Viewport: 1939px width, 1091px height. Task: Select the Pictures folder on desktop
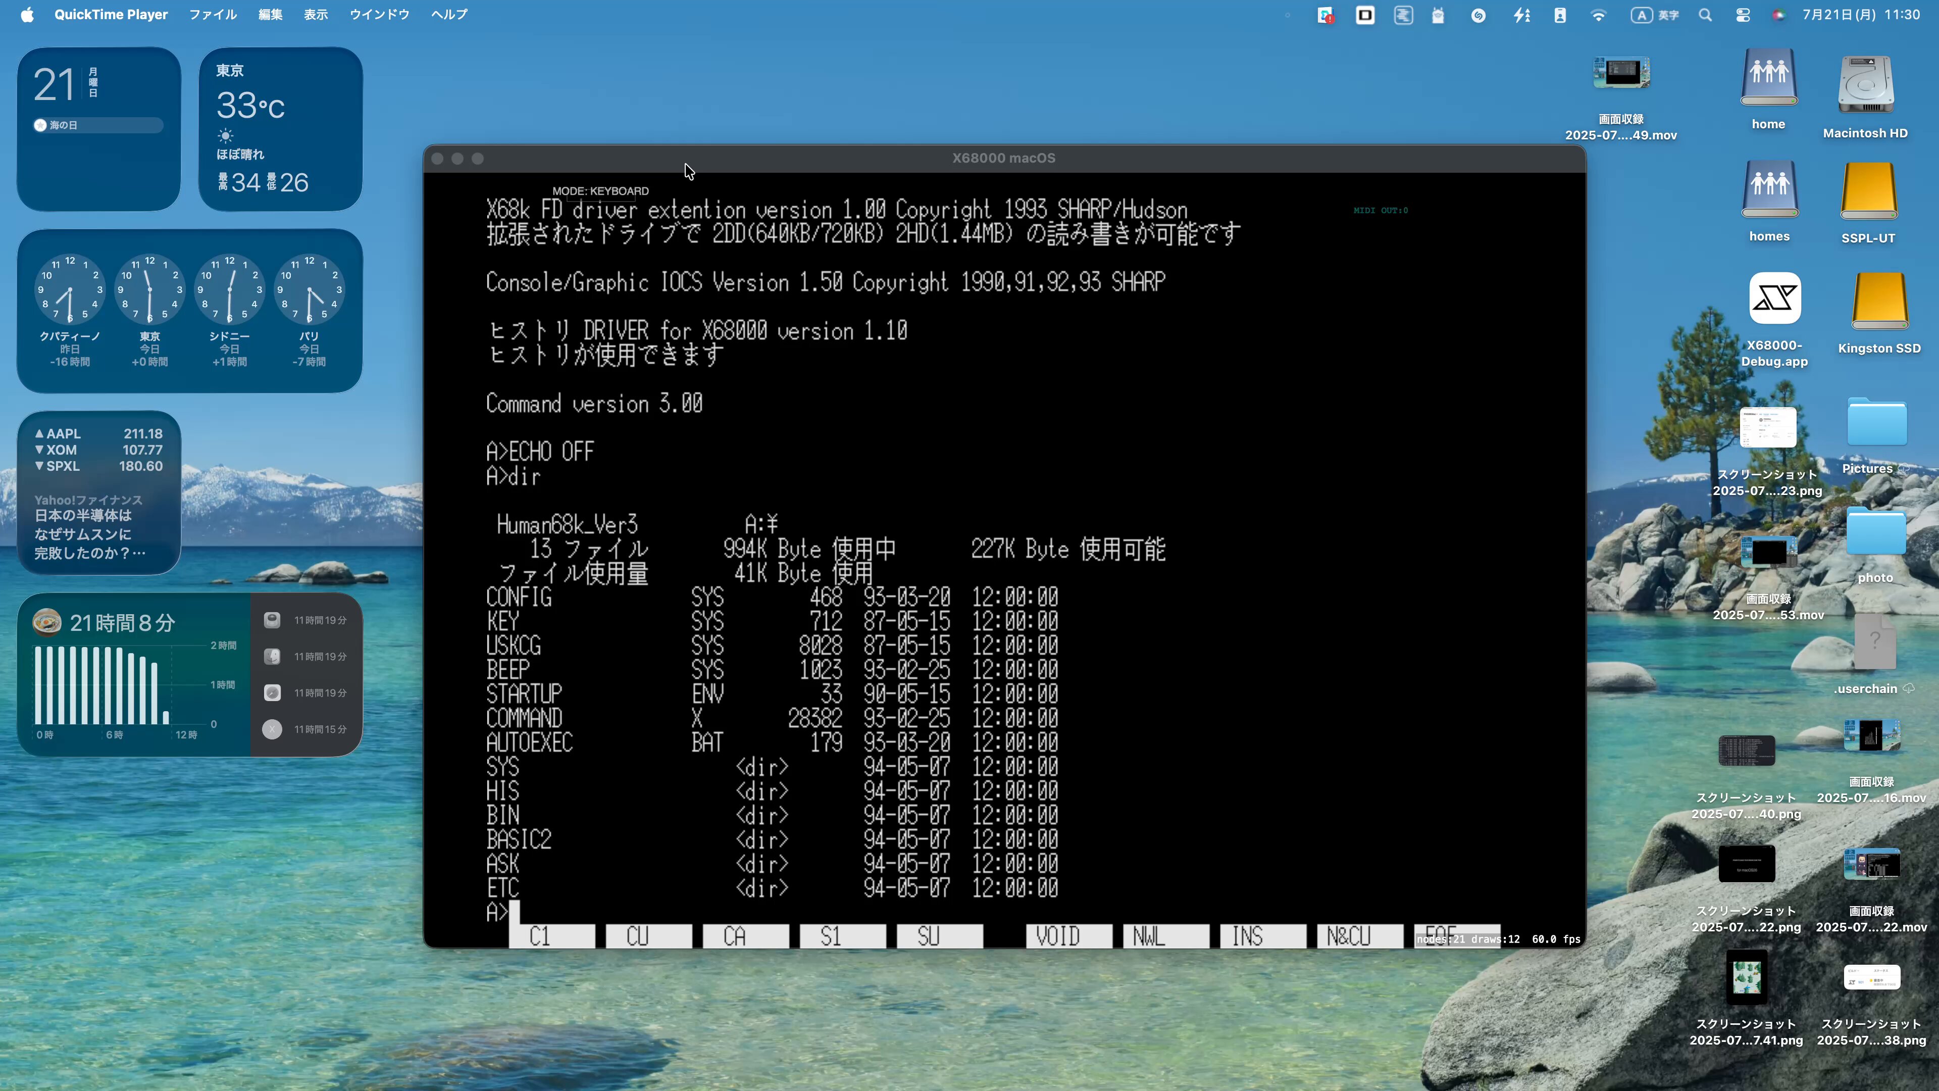point(1876,422)
